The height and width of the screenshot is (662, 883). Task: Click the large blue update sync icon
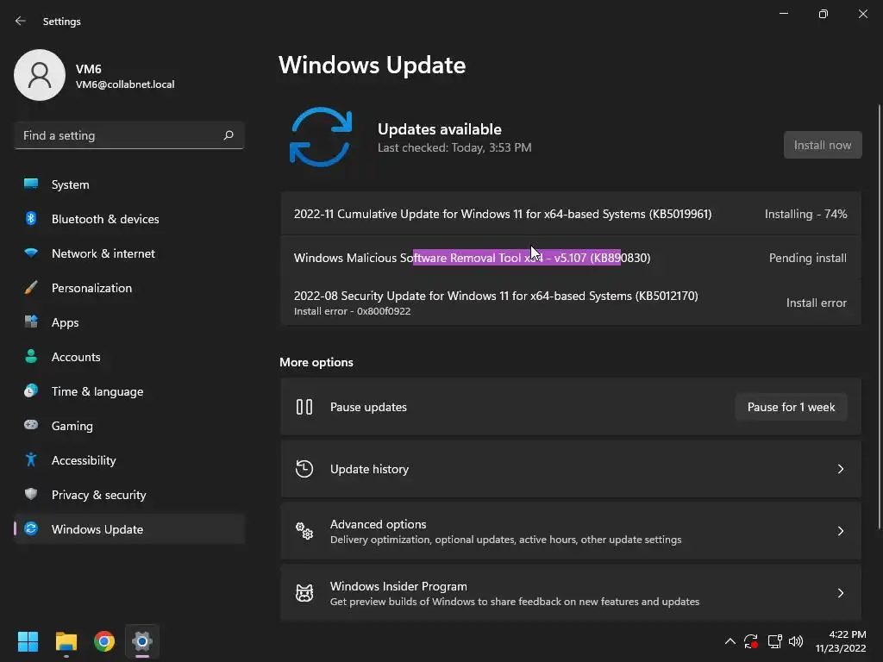[x=321, y=137]
